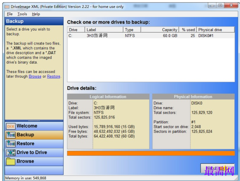The image size is (240, 181).
Task: Click the physical Total sectors value 125,829,120
Action: (x=202, y=112)
